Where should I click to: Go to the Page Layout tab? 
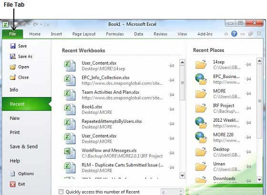(x=84, y=34)
